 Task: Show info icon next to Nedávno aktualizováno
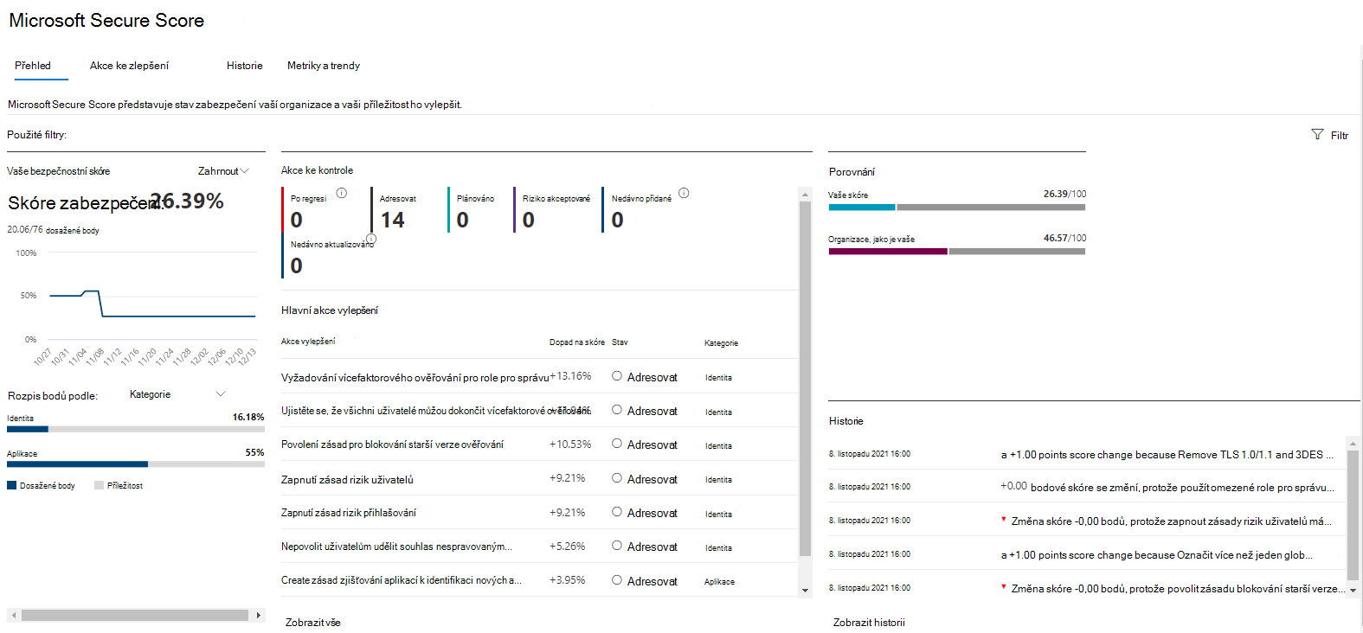[x=371, y=239]
